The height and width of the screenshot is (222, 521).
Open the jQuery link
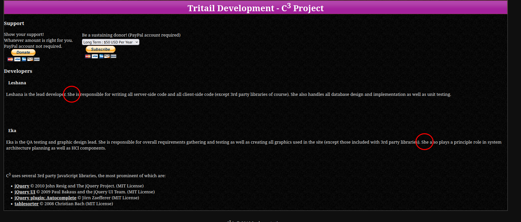tap(22, 186)
